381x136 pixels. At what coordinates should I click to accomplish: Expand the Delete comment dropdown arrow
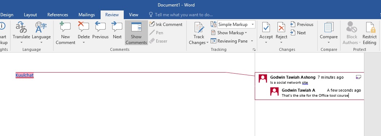(x=84, y=43)
